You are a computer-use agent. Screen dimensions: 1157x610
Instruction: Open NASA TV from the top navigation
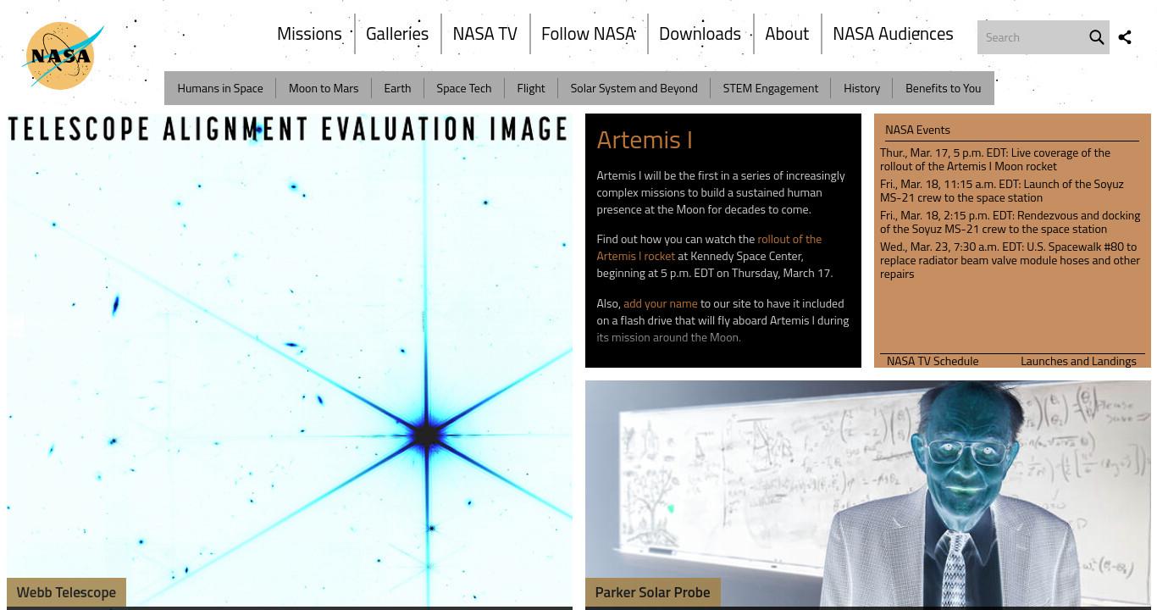(484, 34)
